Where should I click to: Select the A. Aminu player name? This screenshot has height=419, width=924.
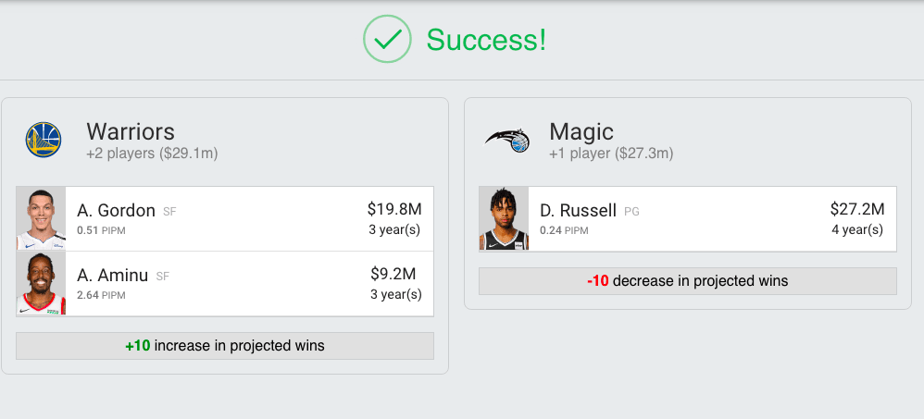pos(114,276)
